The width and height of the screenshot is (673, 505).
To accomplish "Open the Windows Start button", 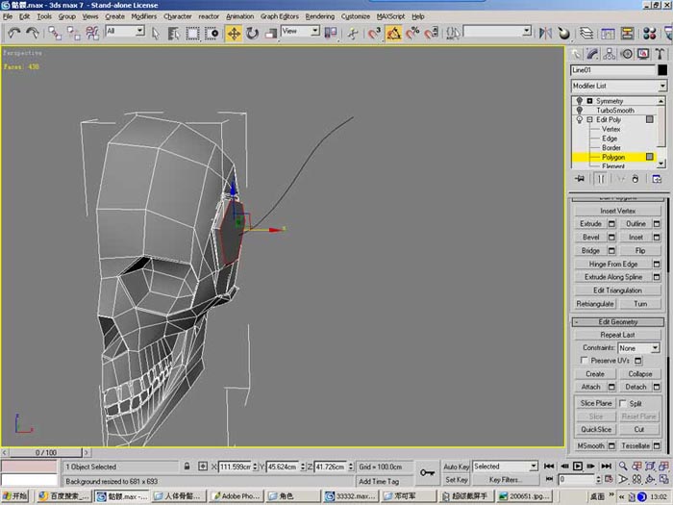I will [x=15, y=496].
